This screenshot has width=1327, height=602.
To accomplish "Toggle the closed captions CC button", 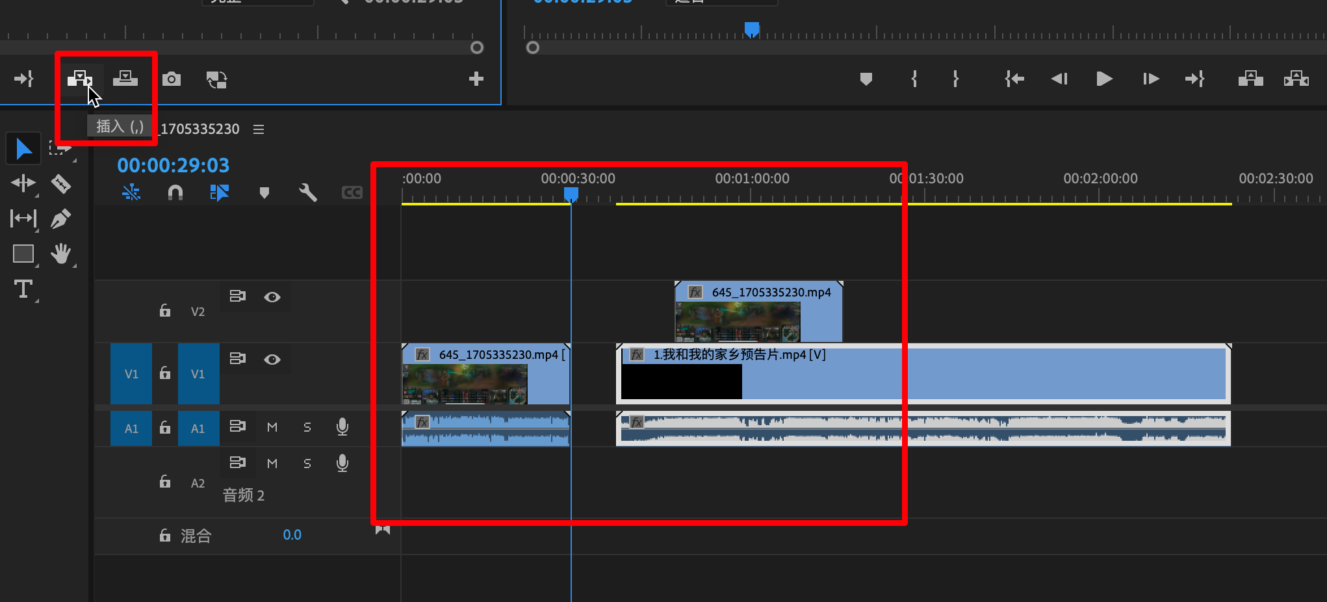I will point(352,192).
